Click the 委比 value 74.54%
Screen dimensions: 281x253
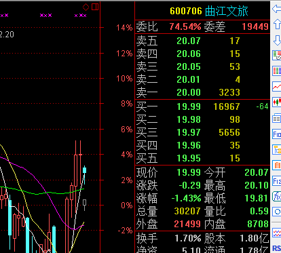coord(185,27)
